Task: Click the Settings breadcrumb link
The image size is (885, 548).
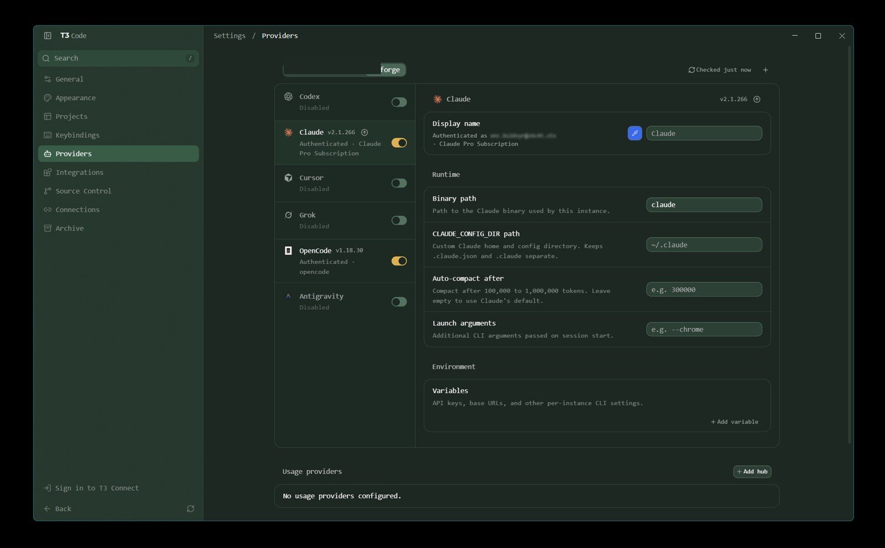Action: point(230,35)
